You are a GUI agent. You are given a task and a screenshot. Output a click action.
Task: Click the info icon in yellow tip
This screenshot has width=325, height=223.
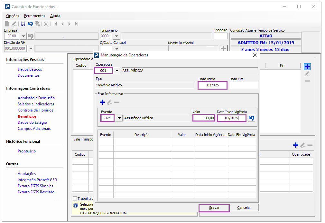click(x=76, y=205)
